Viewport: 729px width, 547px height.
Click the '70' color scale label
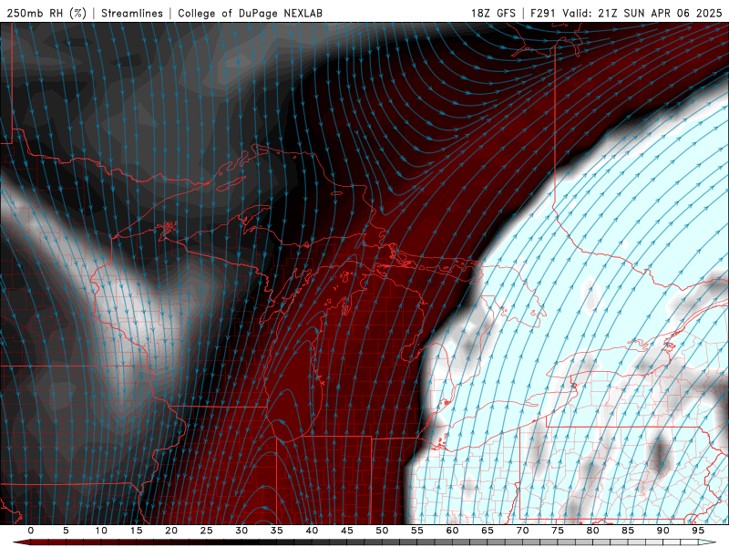click(x=522, y=531)
